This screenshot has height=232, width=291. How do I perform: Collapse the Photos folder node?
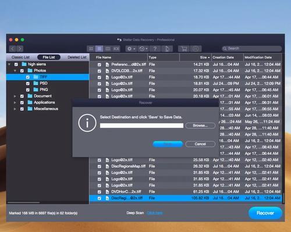point(15,71)
